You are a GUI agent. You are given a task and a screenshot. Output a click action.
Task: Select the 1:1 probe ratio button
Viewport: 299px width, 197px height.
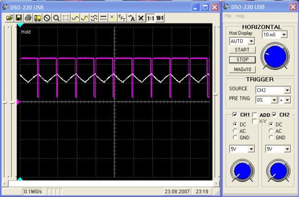click(150, 18)
